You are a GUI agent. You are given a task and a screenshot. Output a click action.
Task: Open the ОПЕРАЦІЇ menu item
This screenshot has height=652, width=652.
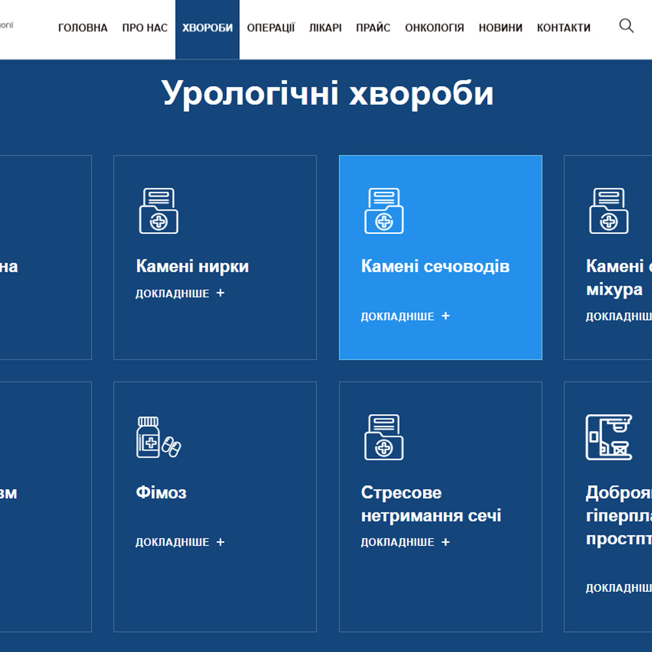pyautogui.click(x=271, y=27)
